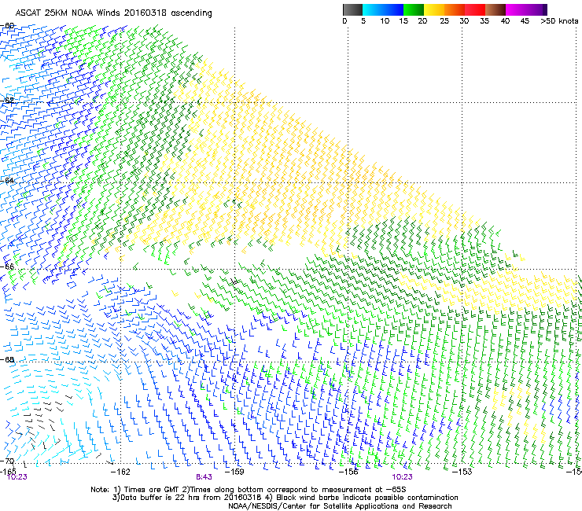This screenshot has width=582, height=511.
Task: Click the 'NOAA/NESDIS/Center for Satellite Applications' credit line
Action: click(x=340, y=506)
